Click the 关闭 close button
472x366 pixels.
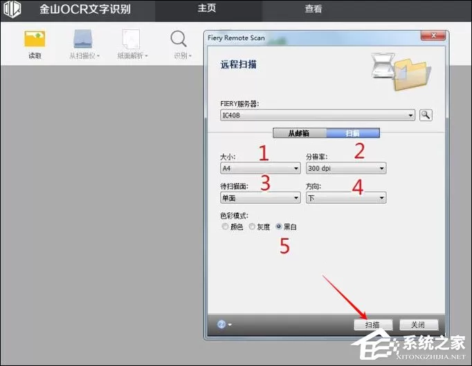click(419, 324)
